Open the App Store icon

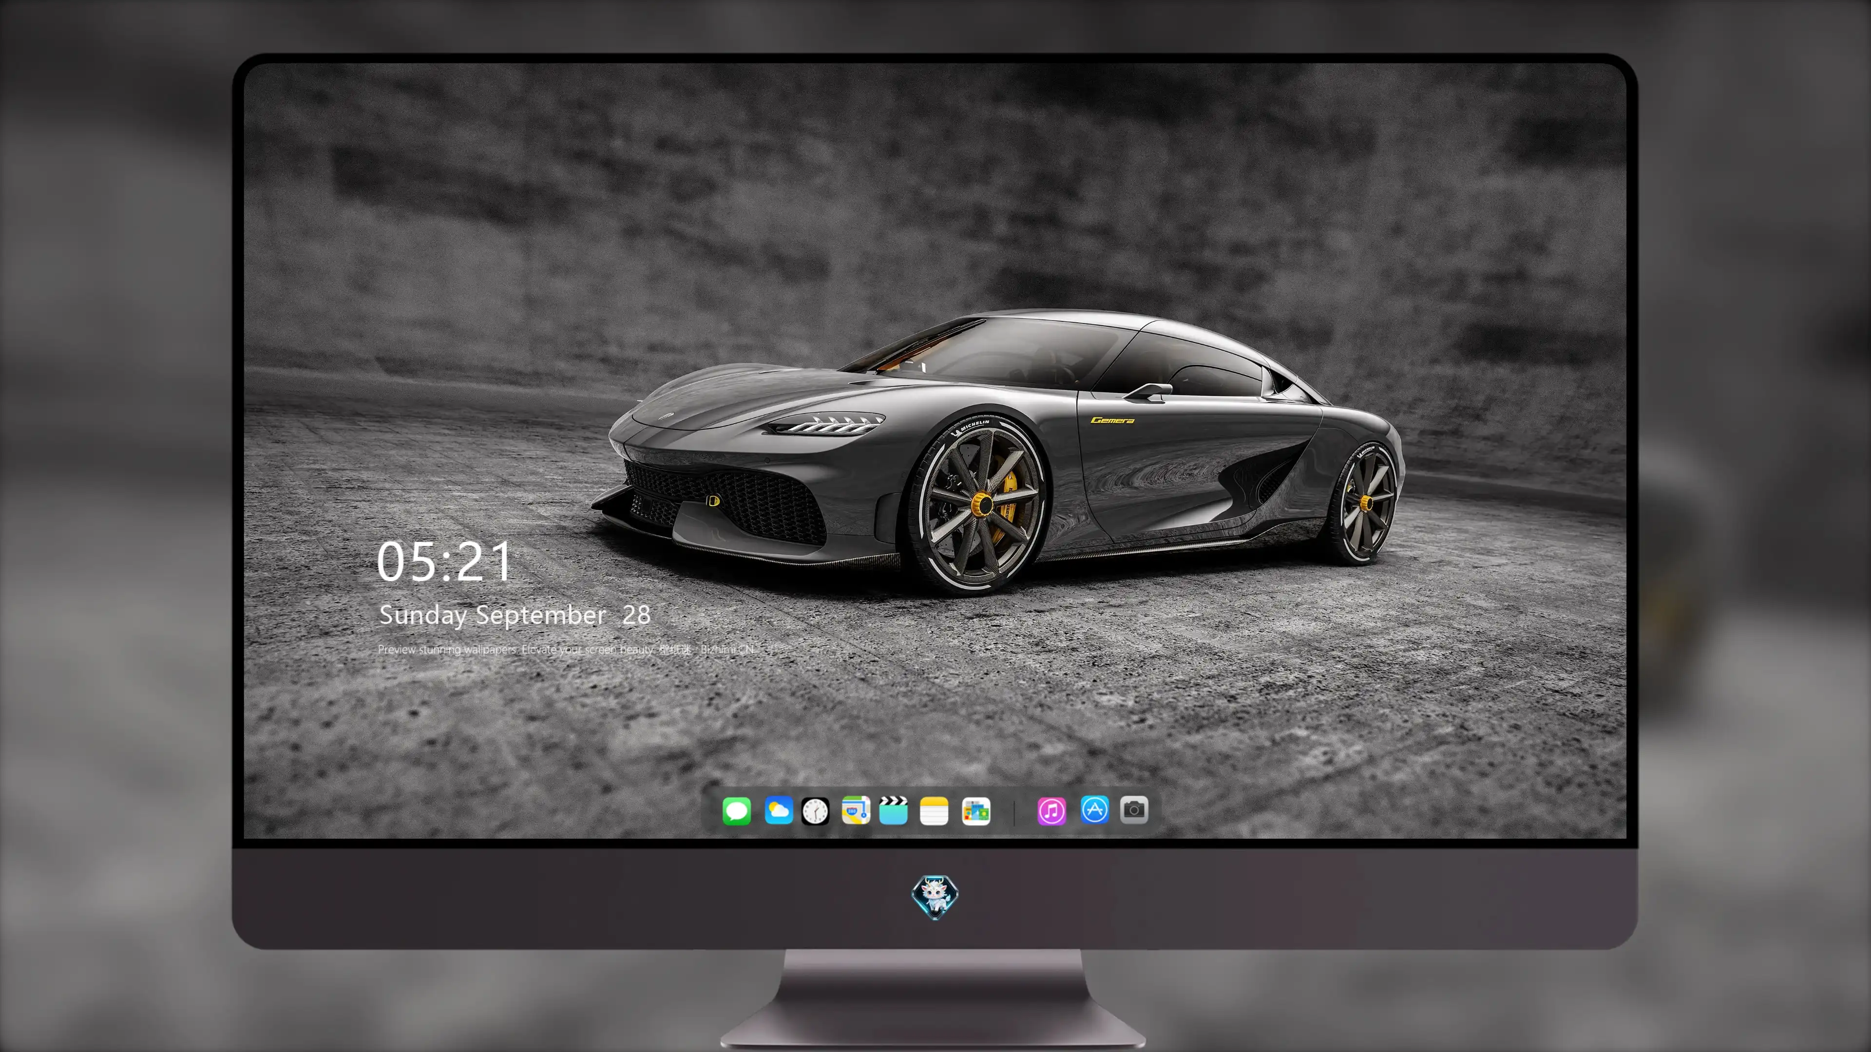coord(1094,809)
